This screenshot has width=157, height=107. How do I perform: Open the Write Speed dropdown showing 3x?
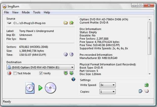(x=108, y=85)
